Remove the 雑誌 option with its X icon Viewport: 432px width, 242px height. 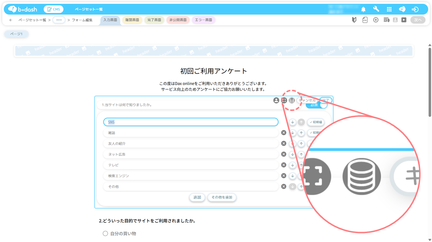283,133
